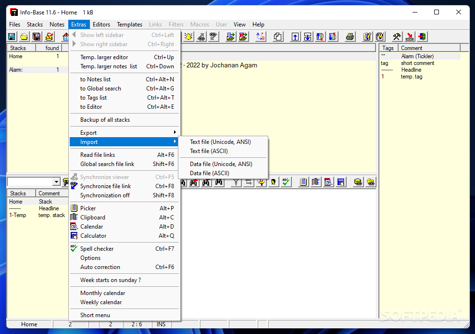Select the 1-Temp stack row
The height and width of the screenshot is (334, 475).
coord(38,215)
